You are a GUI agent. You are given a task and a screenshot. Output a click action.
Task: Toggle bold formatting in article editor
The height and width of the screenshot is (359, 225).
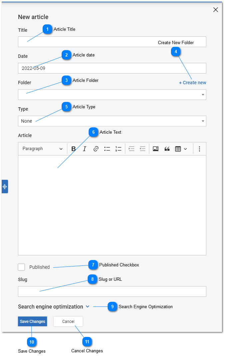73,149
